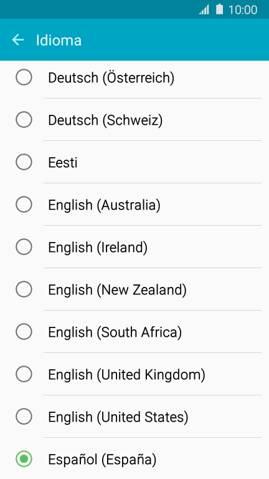Tap the Español (España) text label
The height and width of the screenshot is (479, 269).
click(102, 460)
